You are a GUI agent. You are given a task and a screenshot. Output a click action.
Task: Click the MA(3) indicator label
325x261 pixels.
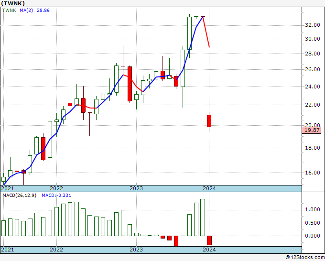point(26,10)
